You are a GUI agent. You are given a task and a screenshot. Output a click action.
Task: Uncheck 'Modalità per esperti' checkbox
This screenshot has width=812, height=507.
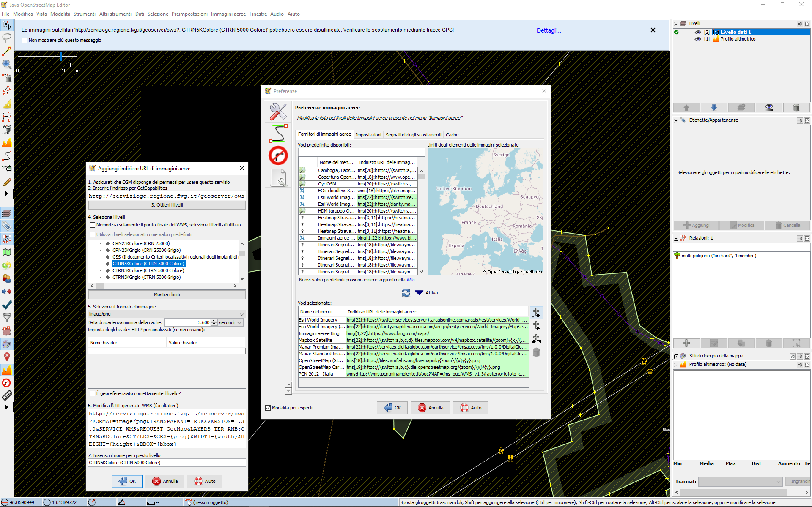[x=268, y=408]
